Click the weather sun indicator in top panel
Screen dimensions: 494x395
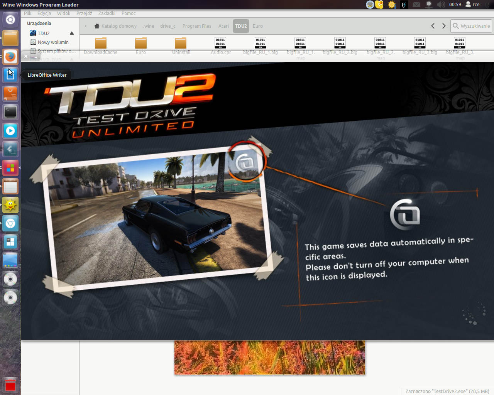pos(392,5)
